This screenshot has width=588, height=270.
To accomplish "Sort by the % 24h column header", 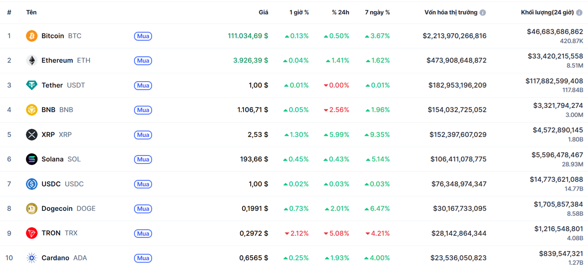I will coord(341,13).
